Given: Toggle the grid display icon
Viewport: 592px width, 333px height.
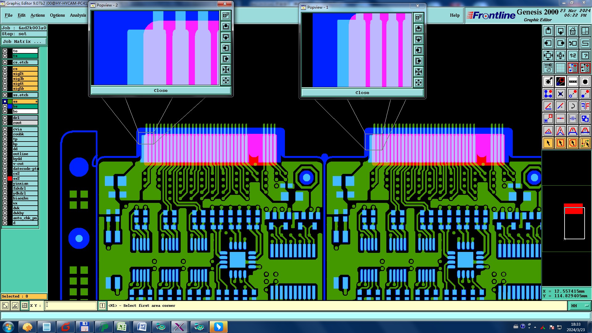Looking at the screenshot, I should [x=560, y=68].
